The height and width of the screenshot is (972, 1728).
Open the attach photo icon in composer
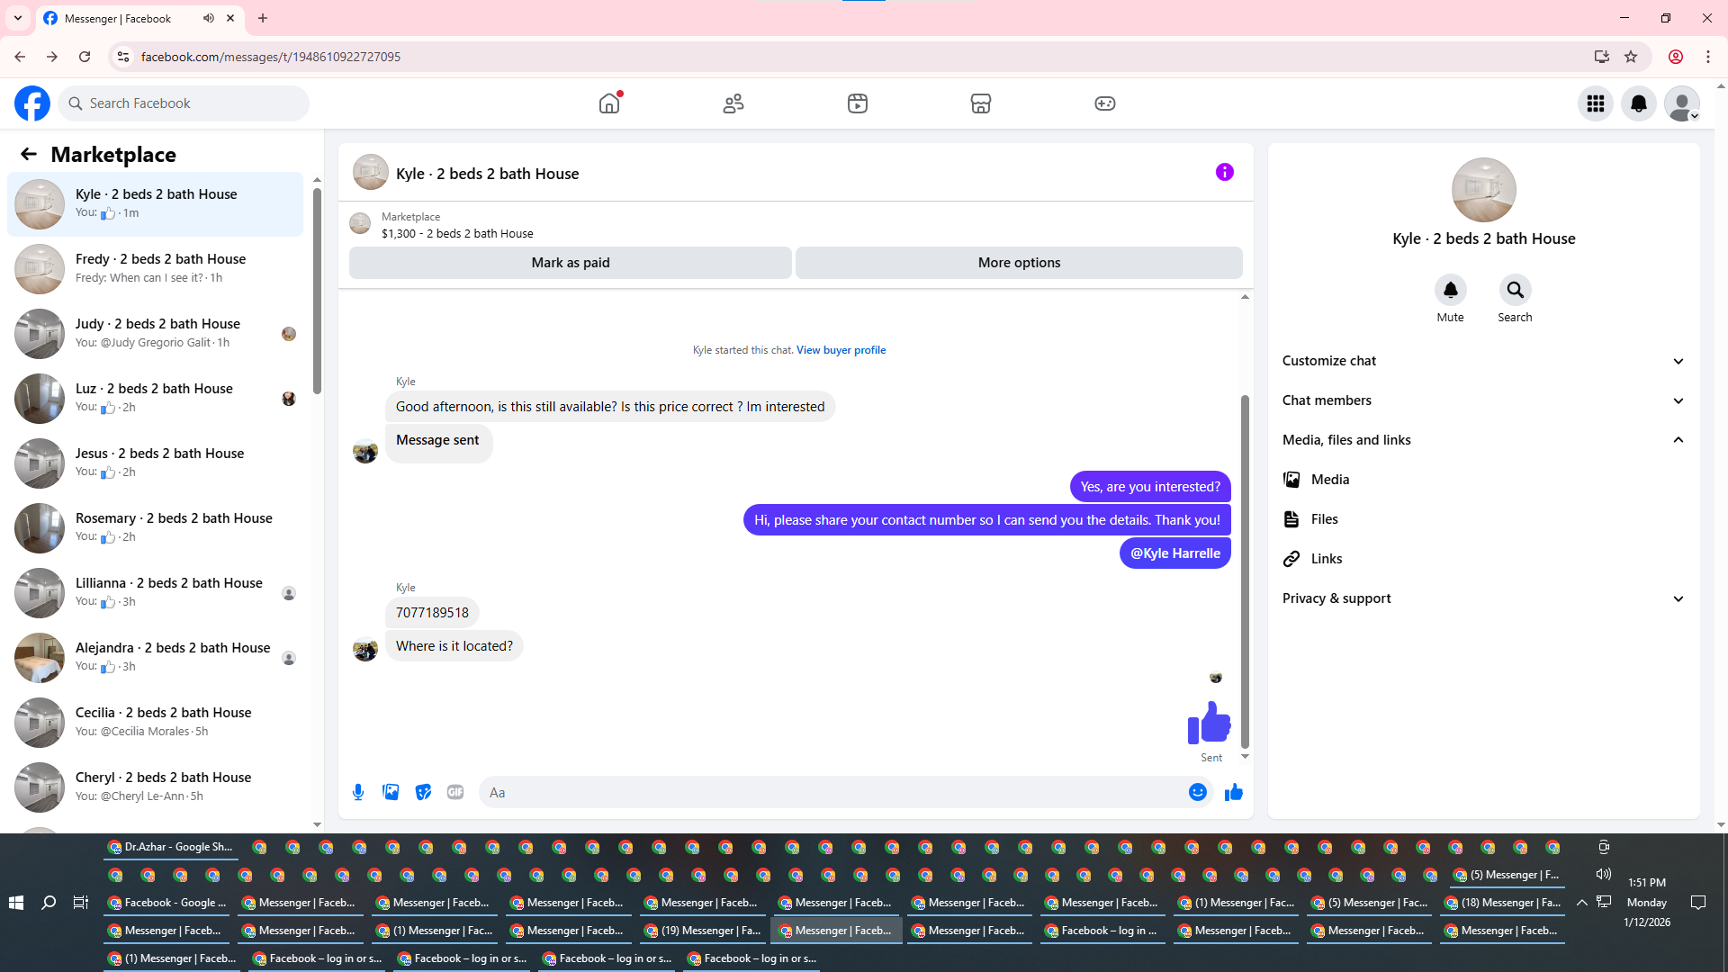click(x=391, y=792)
